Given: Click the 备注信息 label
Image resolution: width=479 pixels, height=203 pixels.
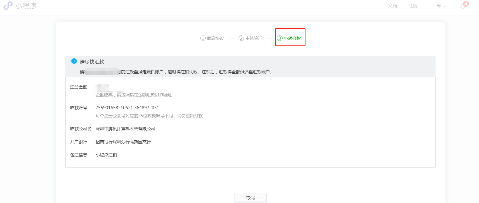Looking at the screenshot, I should click(x=79, y=155).
